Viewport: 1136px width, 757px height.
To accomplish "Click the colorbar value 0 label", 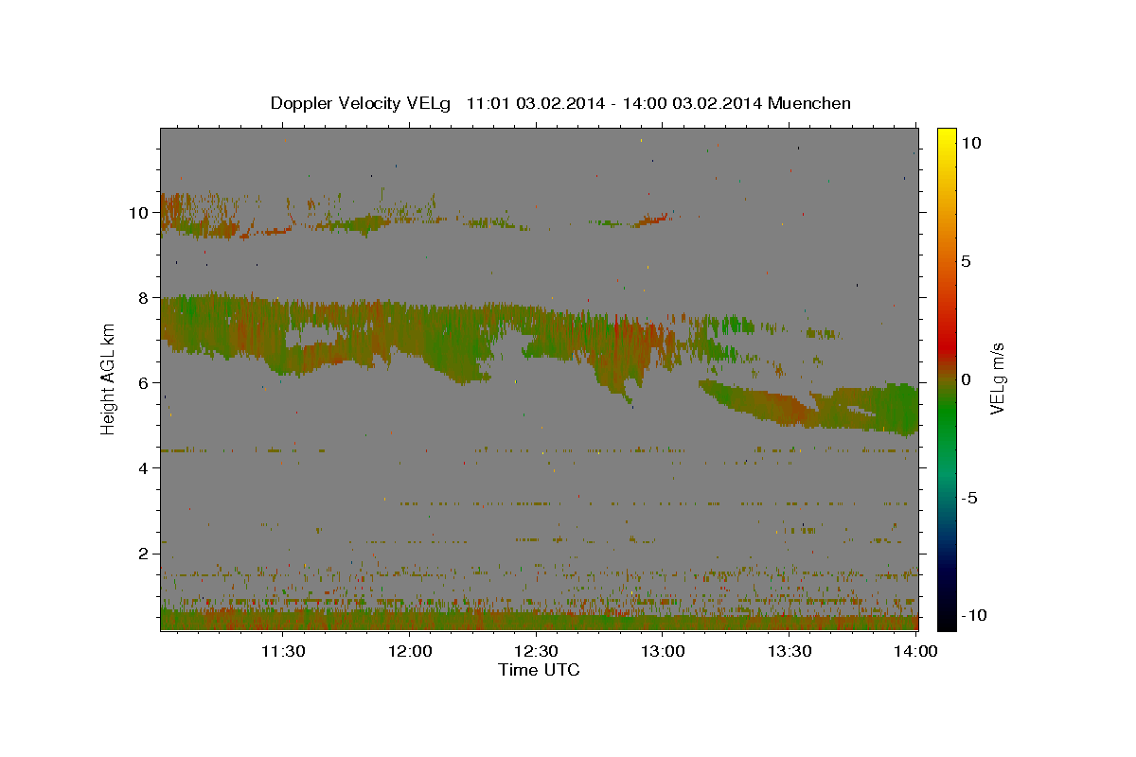I will pyautogui.click(x=966, y=379).
